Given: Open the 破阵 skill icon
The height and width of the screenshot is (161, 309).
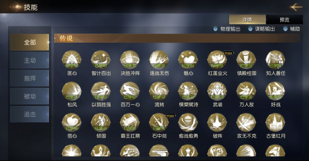Looking at the screenshot, I should click(217, 122).
